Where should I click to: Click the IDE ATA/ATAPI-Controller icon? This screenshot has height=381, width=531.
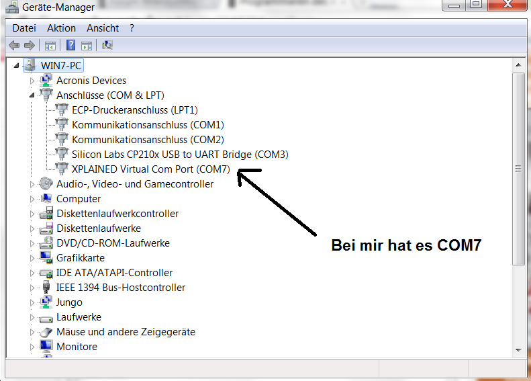tap(46, 273)
